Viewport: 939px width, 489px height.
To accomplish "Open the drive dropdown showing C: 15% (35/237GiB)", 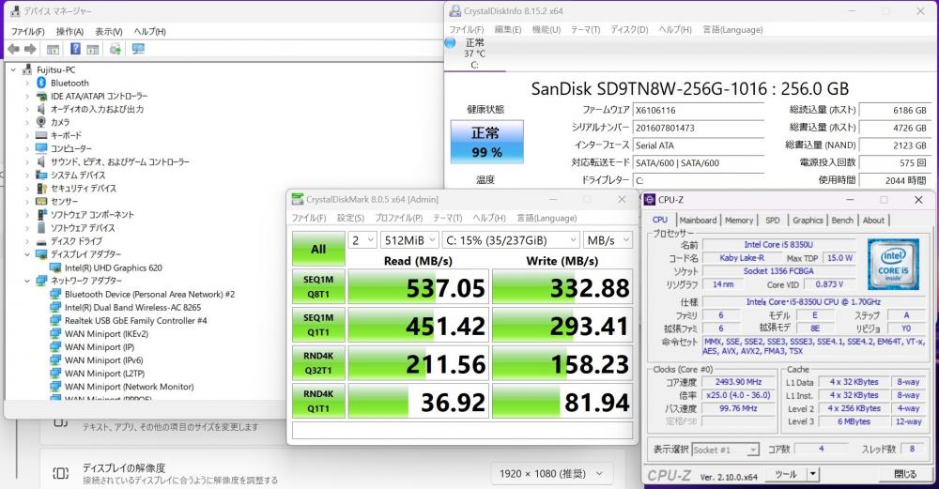I will pos(512,240).
